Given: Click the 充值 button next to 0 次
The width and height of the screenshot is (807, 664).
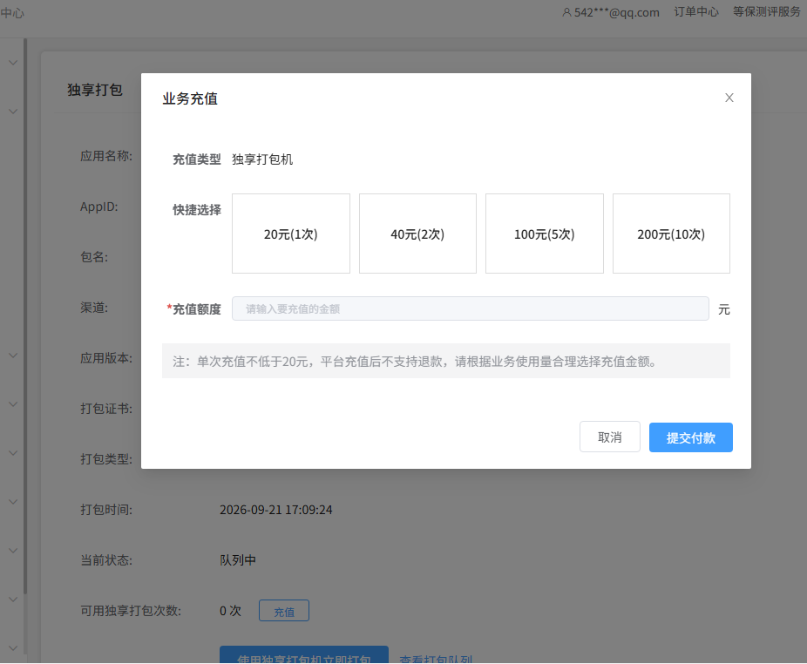Looking at the screenshot, I should coord(284,611).
